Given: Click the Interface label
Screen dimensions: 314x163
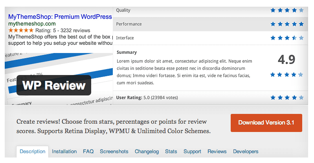Looking at the screenshot, I should tap(125, 38).
